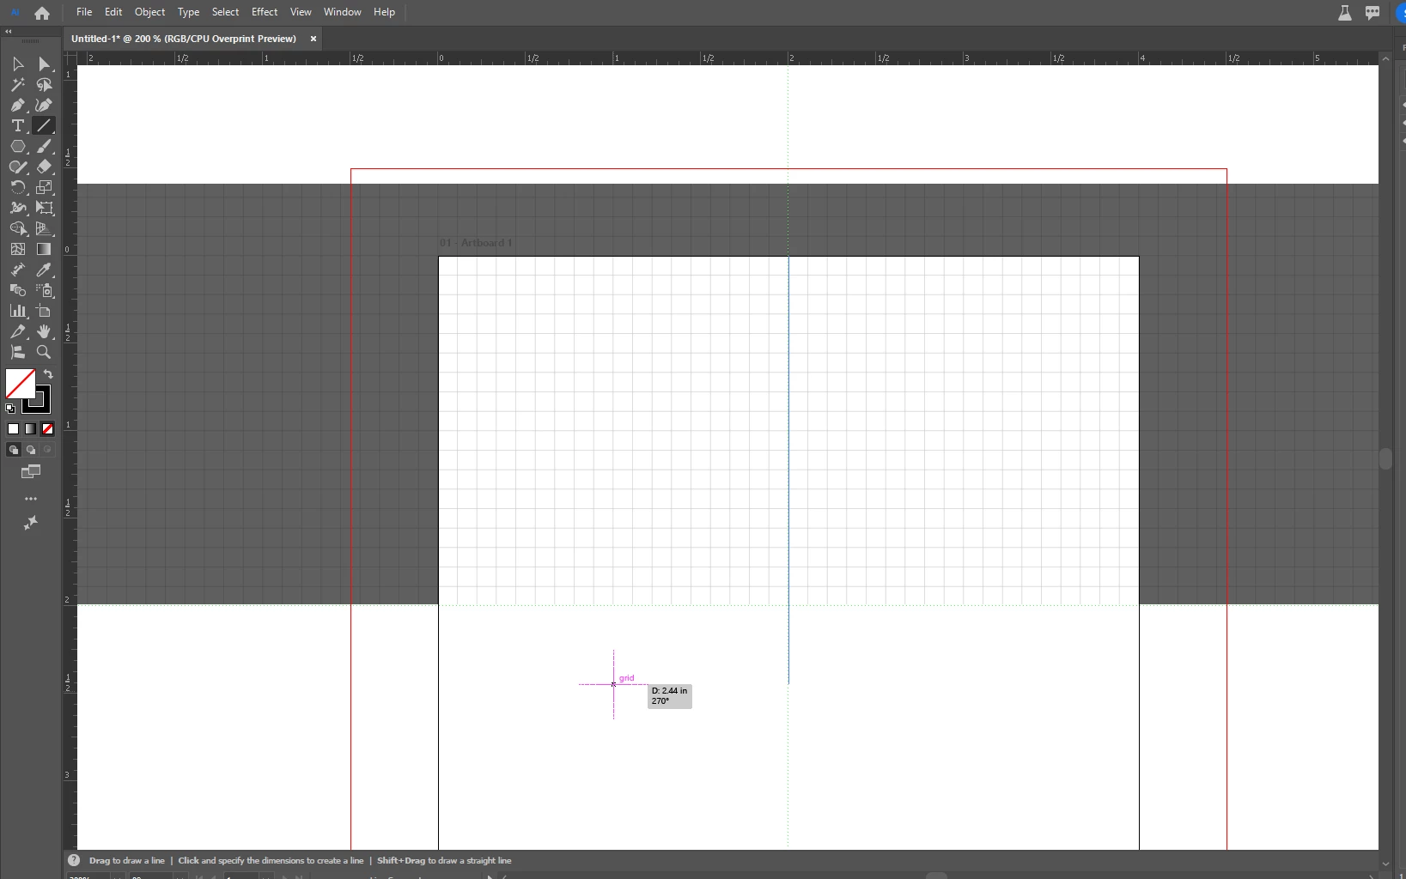
Task: Enable Draw Normal mode
Action: 13,450
